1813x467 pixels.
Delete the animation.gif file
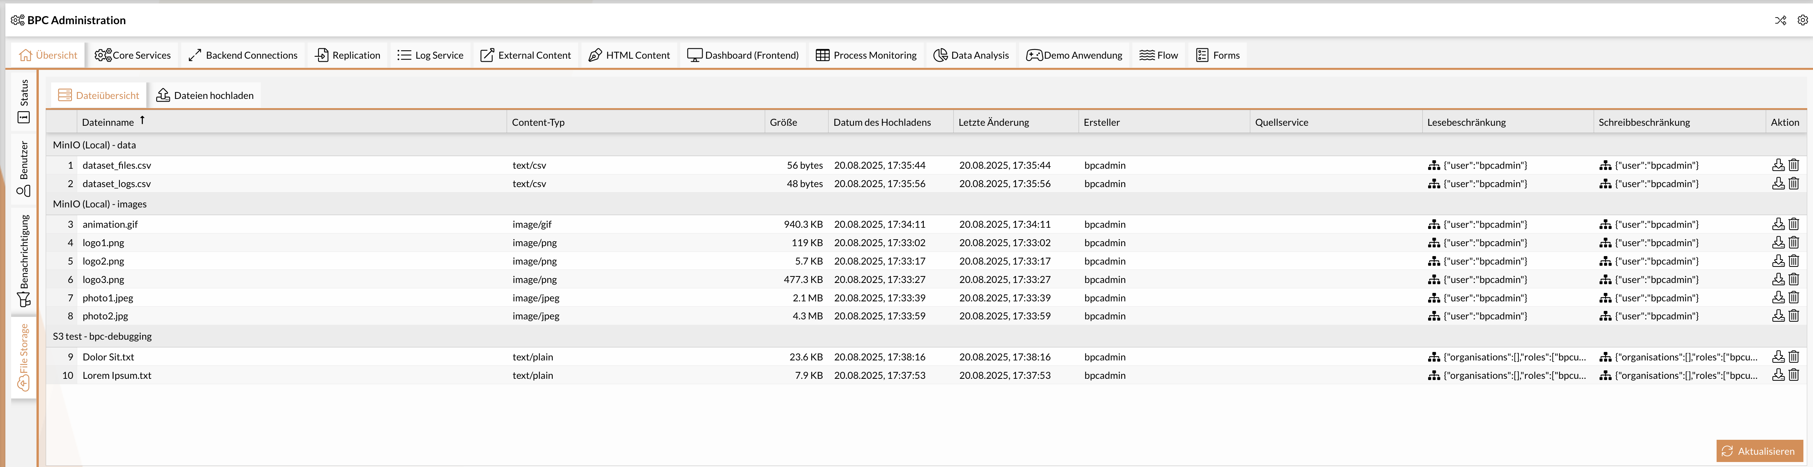[x=1793, y=224]
